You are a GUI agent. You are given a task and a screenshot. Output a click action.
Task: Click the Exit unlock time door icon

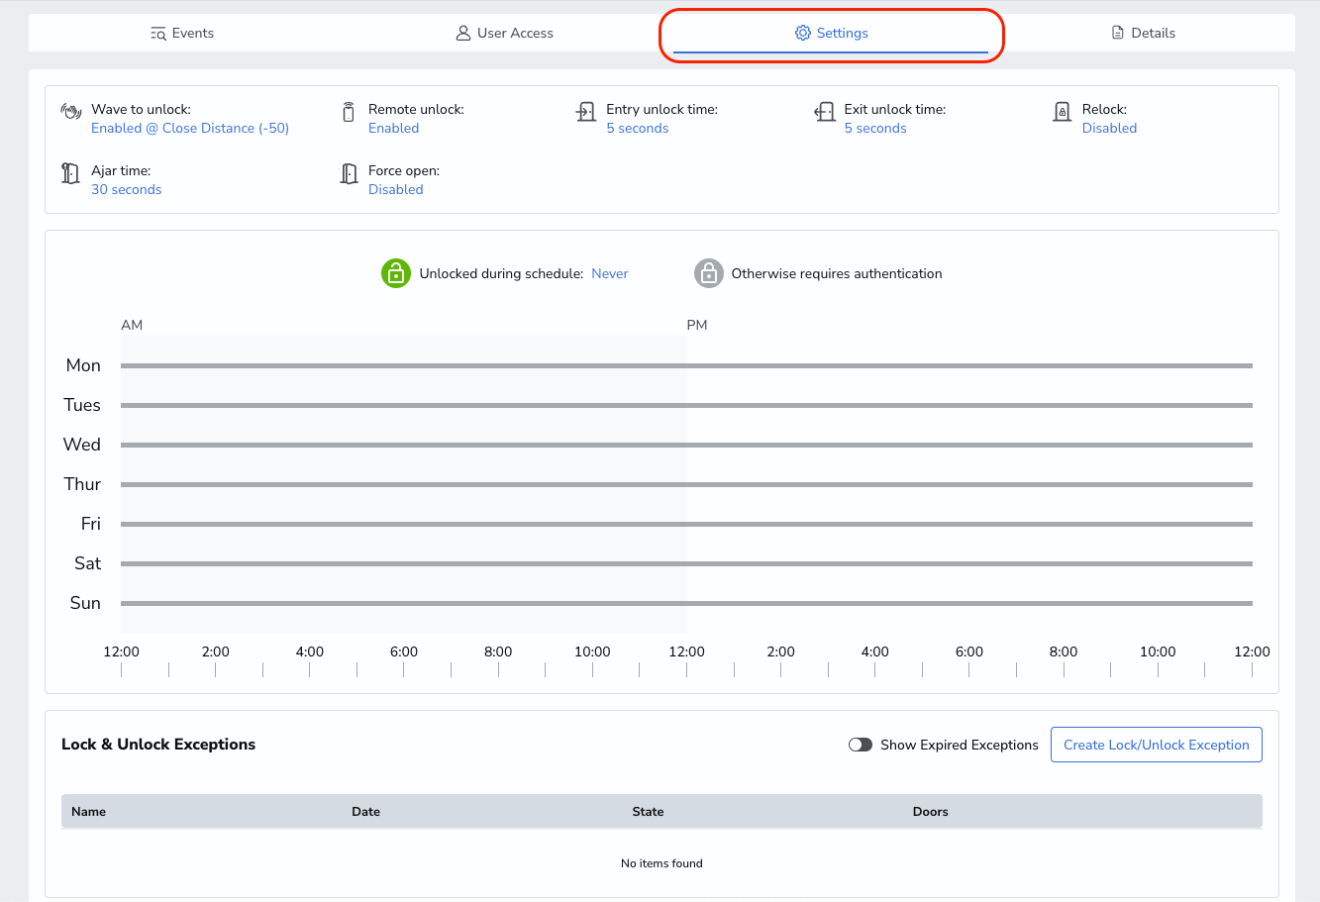point(824,112)
